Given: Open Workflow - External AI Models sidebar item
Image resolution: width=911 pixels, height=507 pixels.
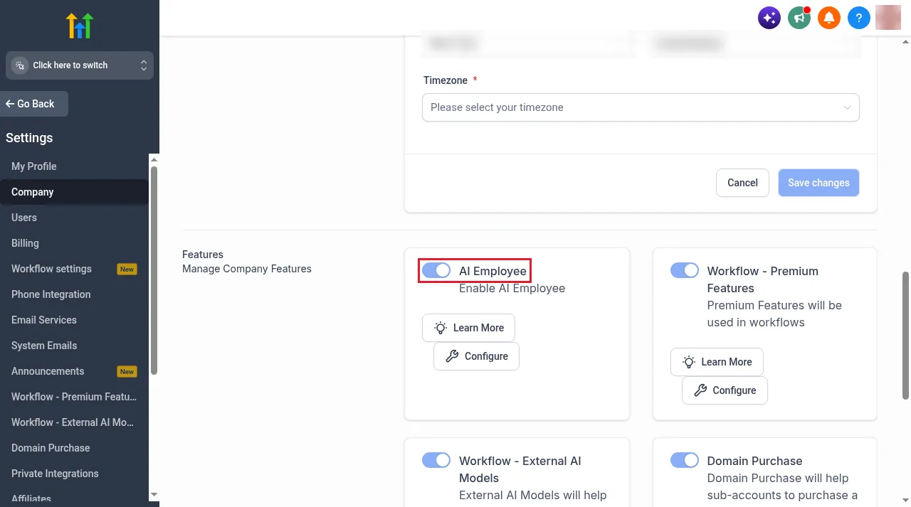Looking at the screenshot, I should click(x=75, y=422).
